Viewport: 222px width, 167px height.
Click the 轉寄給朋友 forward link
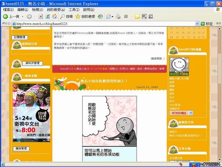pyautogui.click(x=151, y=69)
